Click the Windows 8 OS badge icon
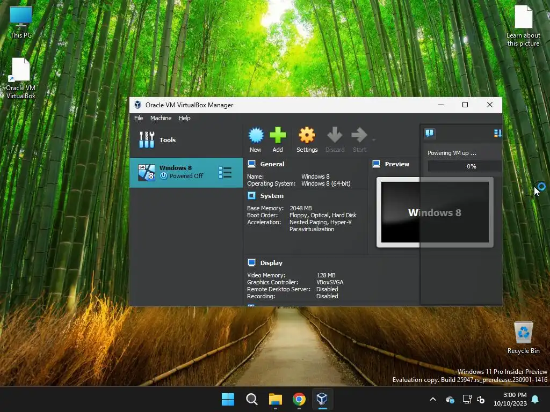550x412 pixels. tap(146, 172)
